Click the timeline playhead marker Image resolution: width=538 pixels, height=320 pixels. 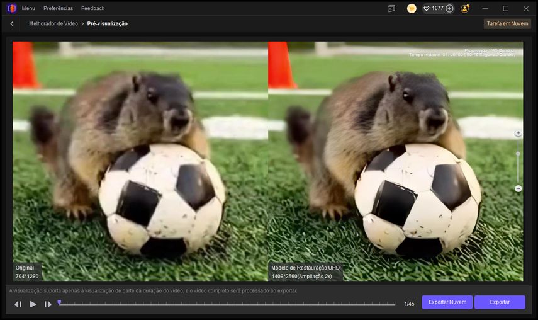pos(59,302)
